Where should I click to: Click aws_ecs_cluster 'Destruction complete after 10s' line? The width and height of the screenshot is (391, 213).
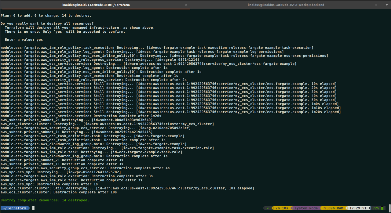point(59,192)
